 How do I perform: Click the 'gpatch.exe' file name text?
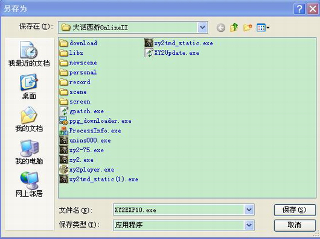coord(86,111)
